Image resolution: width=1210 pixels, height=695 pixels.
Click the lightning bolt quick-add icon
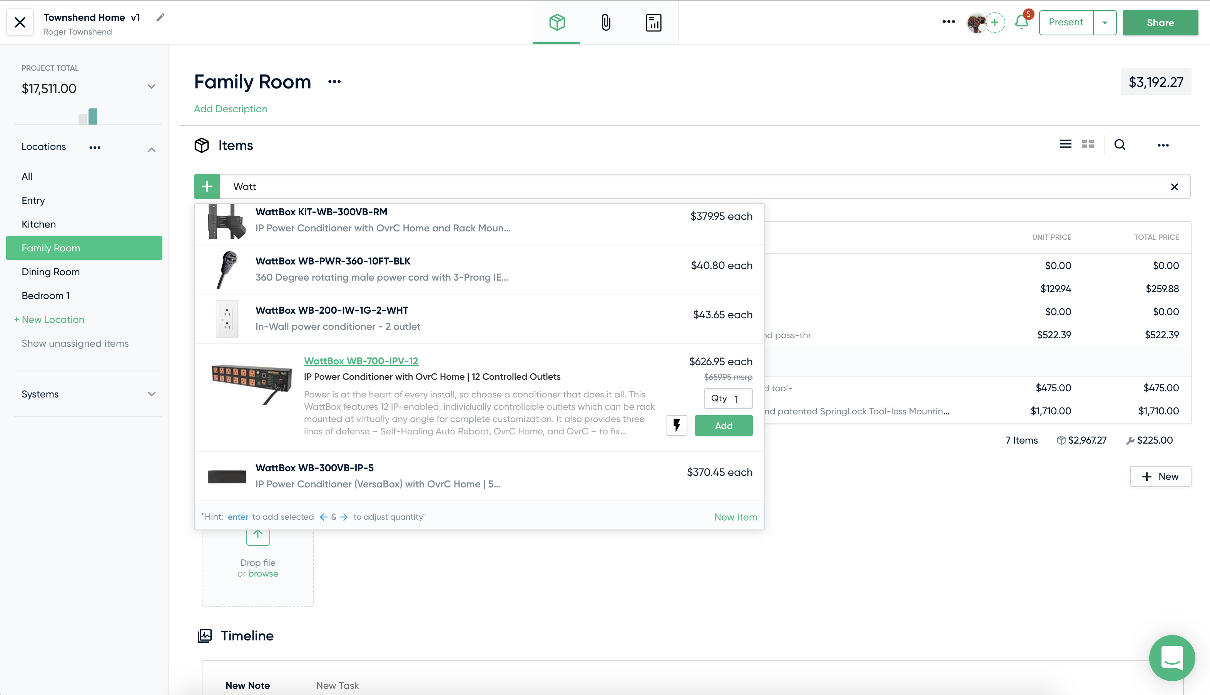(x=677, y=425)
